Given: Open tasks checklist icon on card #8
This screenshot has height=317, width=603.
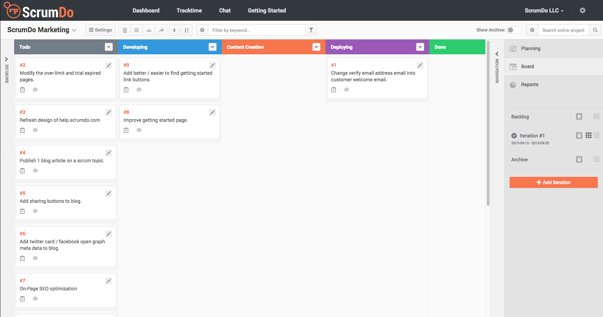Looking at the screenshot, I should tap(126, 130).
